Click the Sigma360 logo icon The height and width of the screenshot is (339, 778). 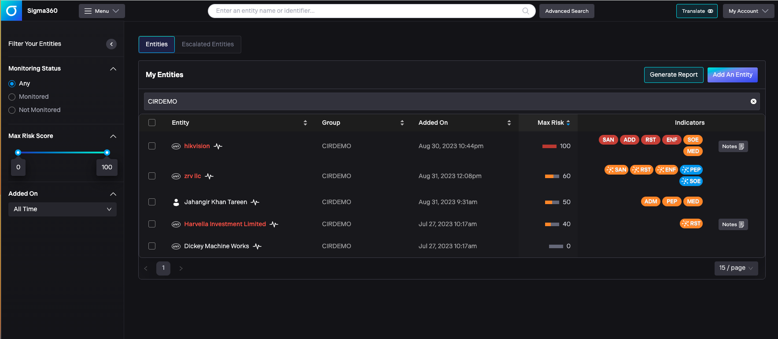(x=11, y=11)
